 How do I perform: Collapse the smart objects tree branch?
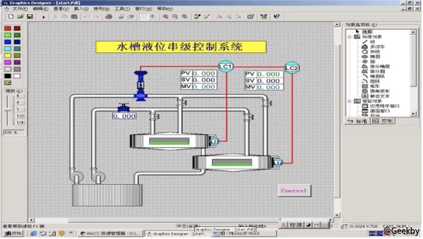coord(349,101)
